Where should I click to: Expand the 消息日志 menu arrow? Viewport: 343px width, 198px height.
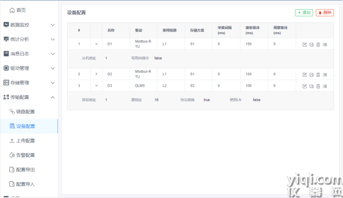click(53, 54)
